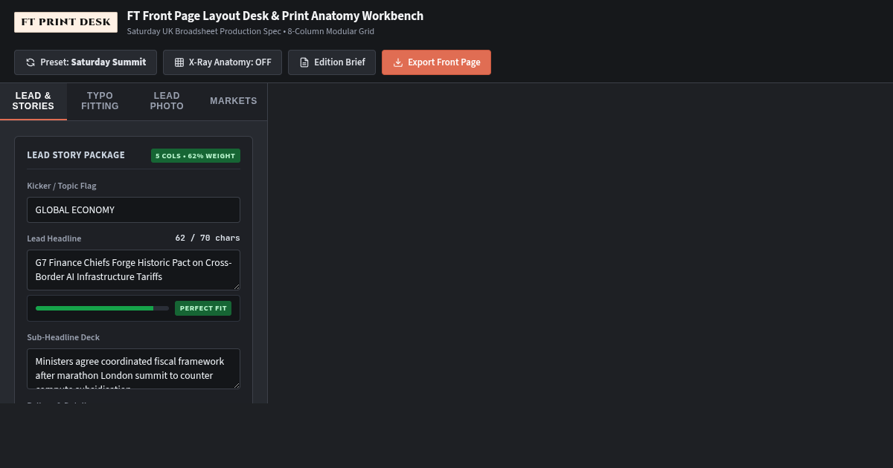
Task: Click the Export download icon
Action: (398, 62)
